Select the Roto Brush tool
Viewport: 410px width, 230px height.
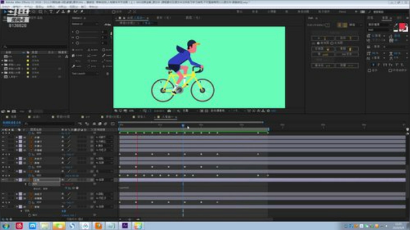tap(76, 12)
